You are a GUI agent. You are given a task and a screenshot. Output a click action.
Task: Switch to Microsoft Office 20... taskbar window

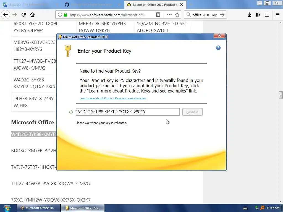pyautogui.click(x=38, y=208)
